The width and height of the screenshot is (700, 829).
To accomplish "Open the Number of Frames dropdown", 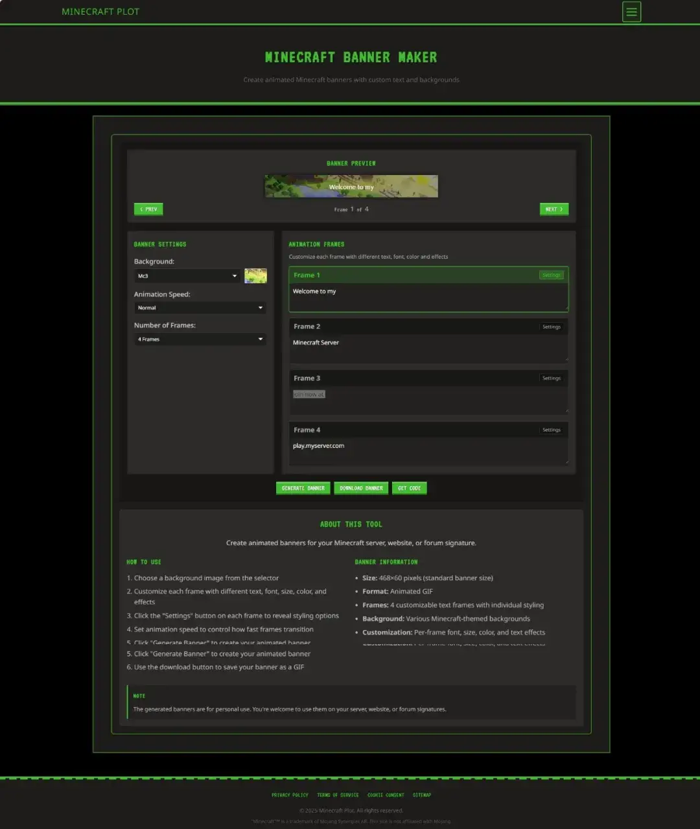I will 200,339.
